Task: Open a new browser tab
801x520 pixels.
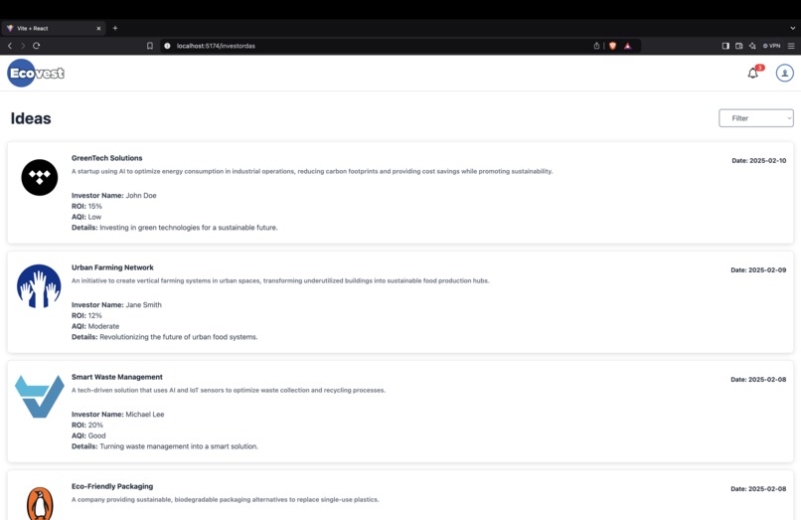Action: point(115,28)
